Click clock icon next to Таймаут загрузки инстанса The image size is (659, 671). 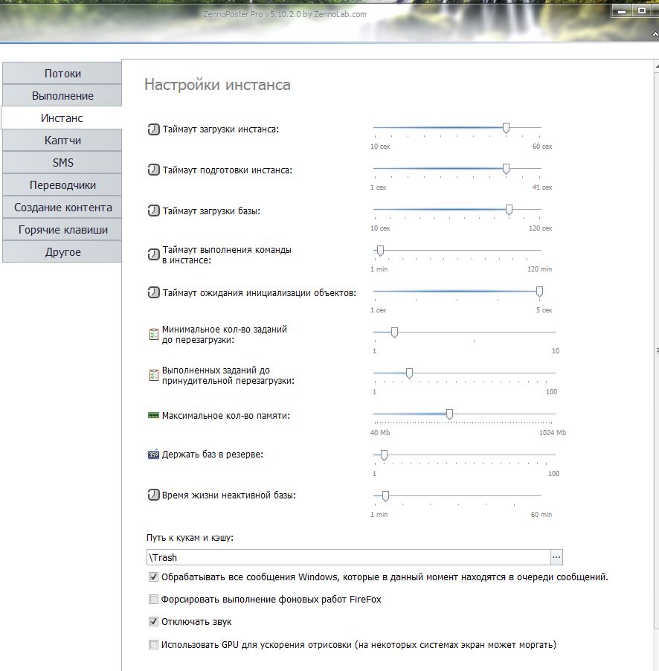(153, 129)
